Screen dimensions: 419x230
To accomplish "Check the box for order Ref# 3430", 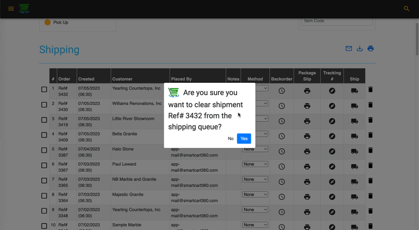I will coord(44,105).
